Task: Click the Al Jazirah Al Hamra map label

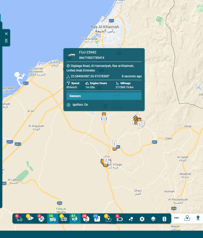Action: [x=37, y=71]
